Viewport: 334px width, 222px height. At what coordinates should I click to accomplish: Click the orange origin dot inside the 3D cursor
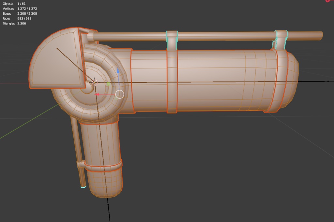click(95, 82)
